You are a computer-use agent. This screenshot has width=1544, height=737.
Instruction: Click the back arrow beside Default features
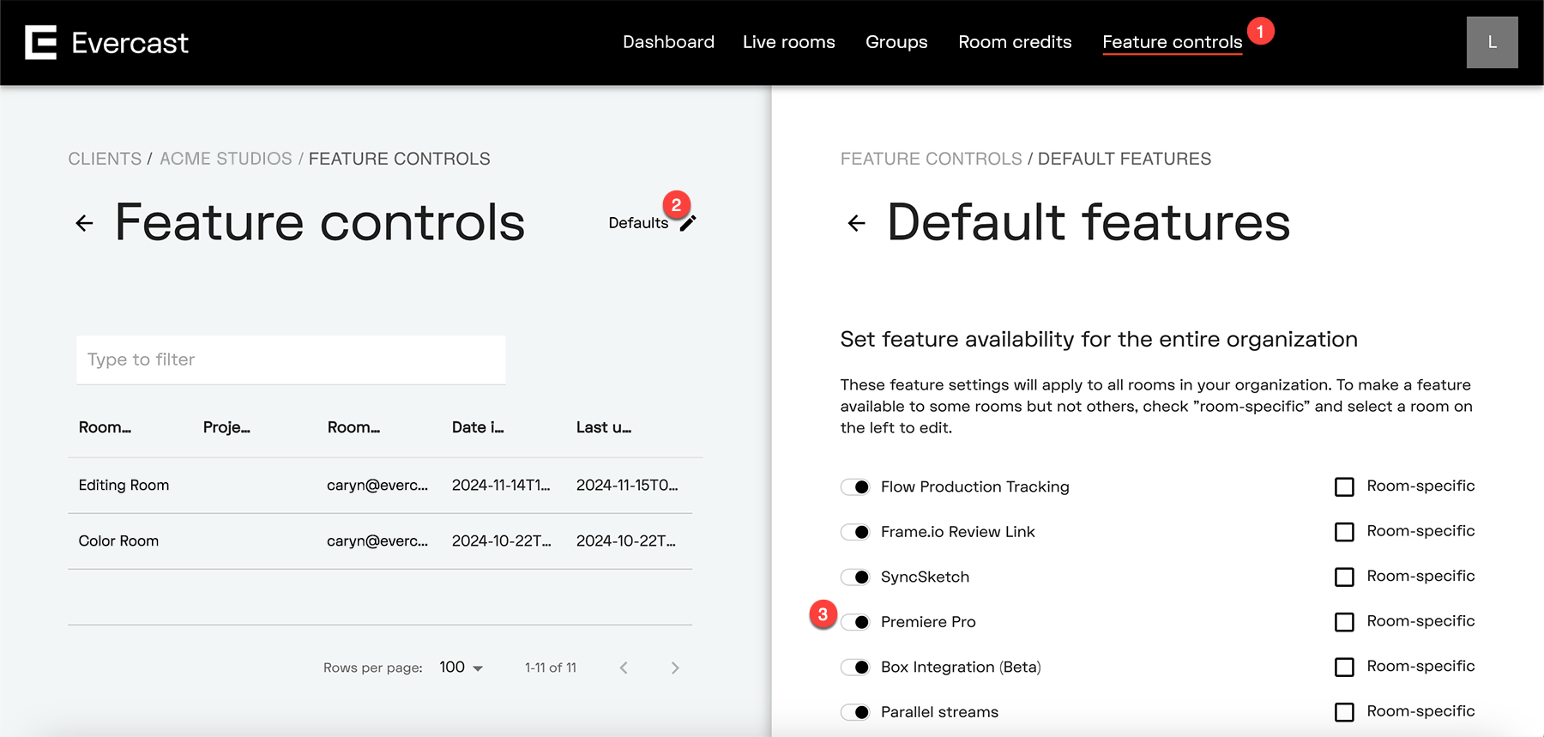point(856,223)
